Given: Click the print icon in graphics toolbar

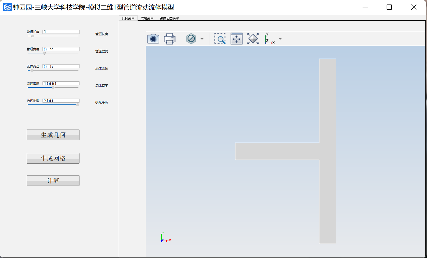Looking at the screenshot, I should tap(170, 39).
